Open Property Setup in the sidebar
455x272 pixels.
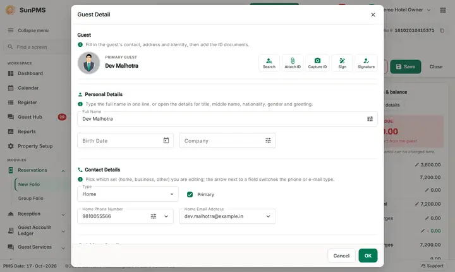tap(35, 146)
